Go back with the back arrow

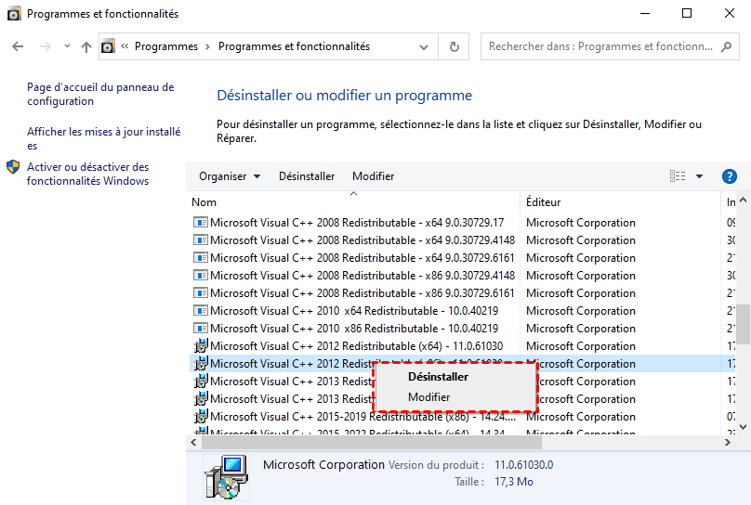(x=18, y=46)
